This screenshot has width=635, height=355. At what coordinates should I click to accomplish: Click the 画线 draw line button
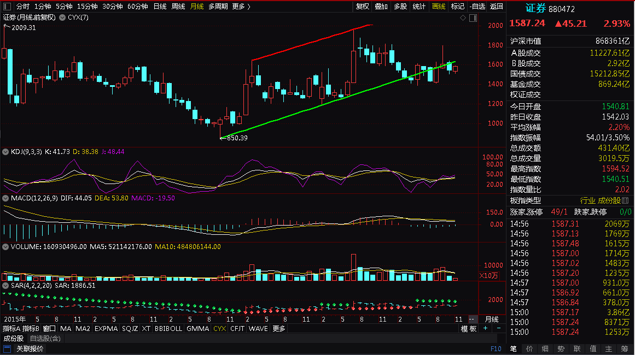tap(439, 7)
